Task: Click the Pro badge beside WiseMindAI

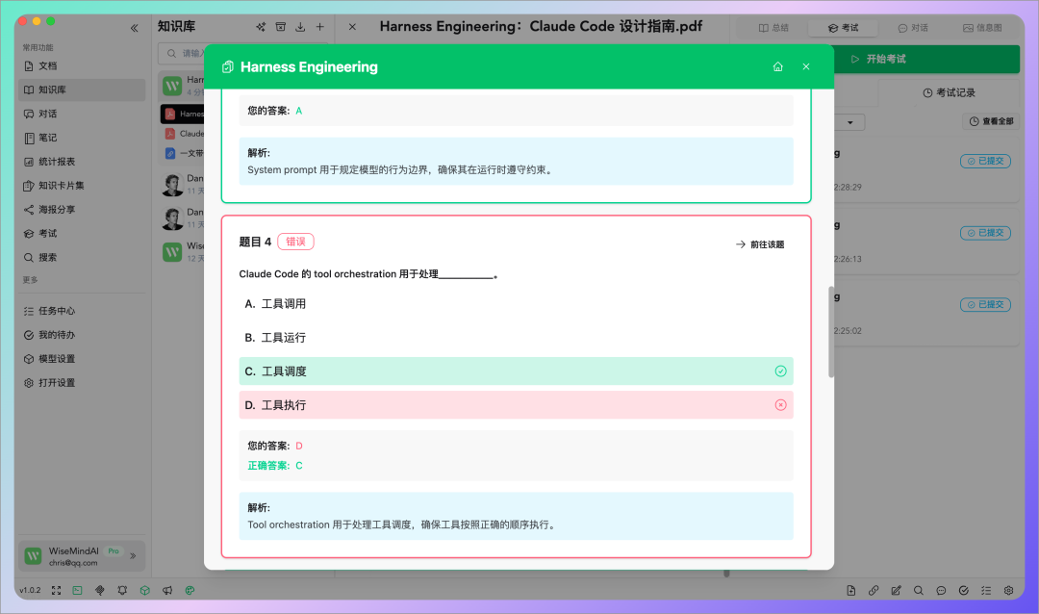Action: pos(114,551)
